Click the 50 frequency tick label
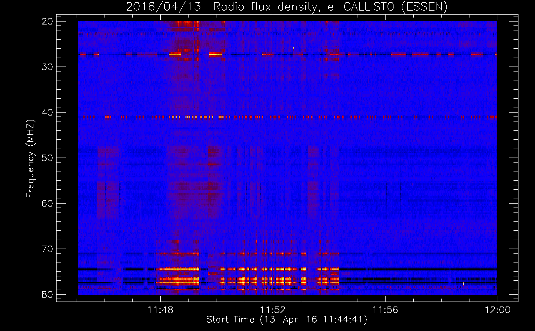The image size is (535, 331). (x=48, y=158)
